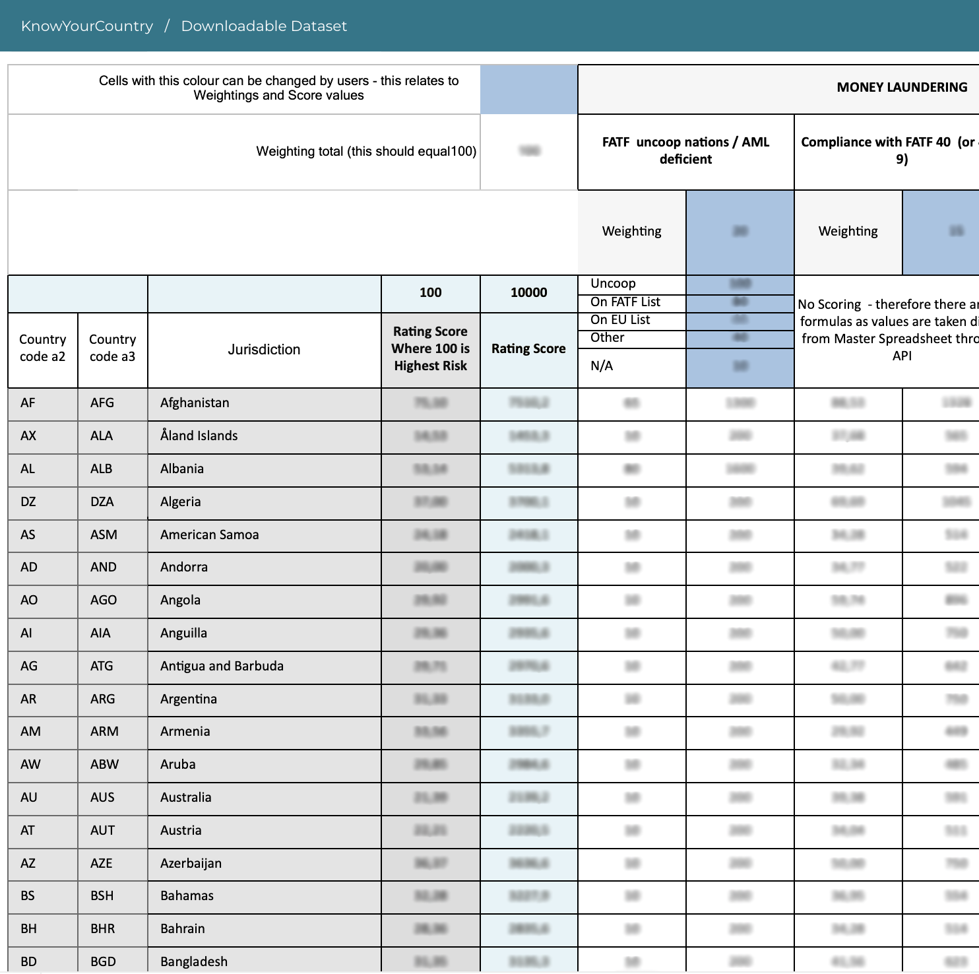Select the American Samoa jurisdiction cell
This screenshot has width=979, height=974.
tap(265, 536)
